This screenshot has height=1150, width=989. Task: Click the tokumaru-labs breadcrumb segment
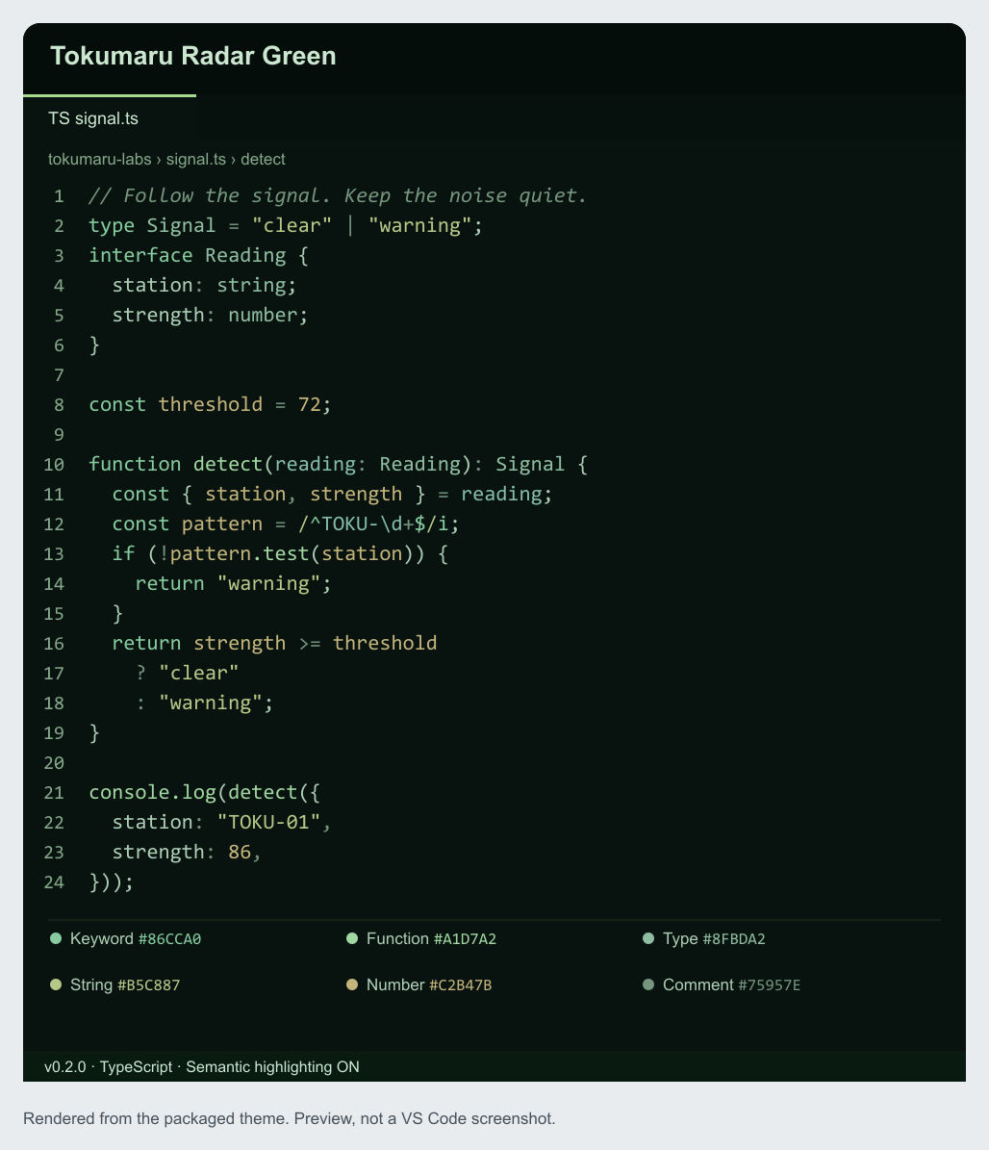[100, 159]
